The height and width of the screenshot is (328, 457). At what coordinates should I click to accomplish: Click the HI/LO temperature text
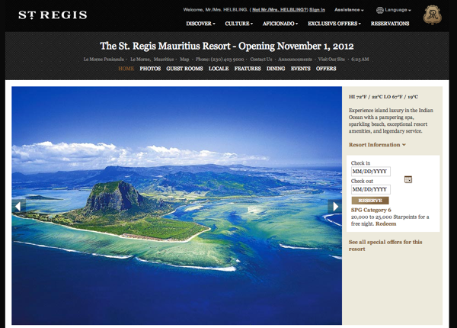pos(383,97)
